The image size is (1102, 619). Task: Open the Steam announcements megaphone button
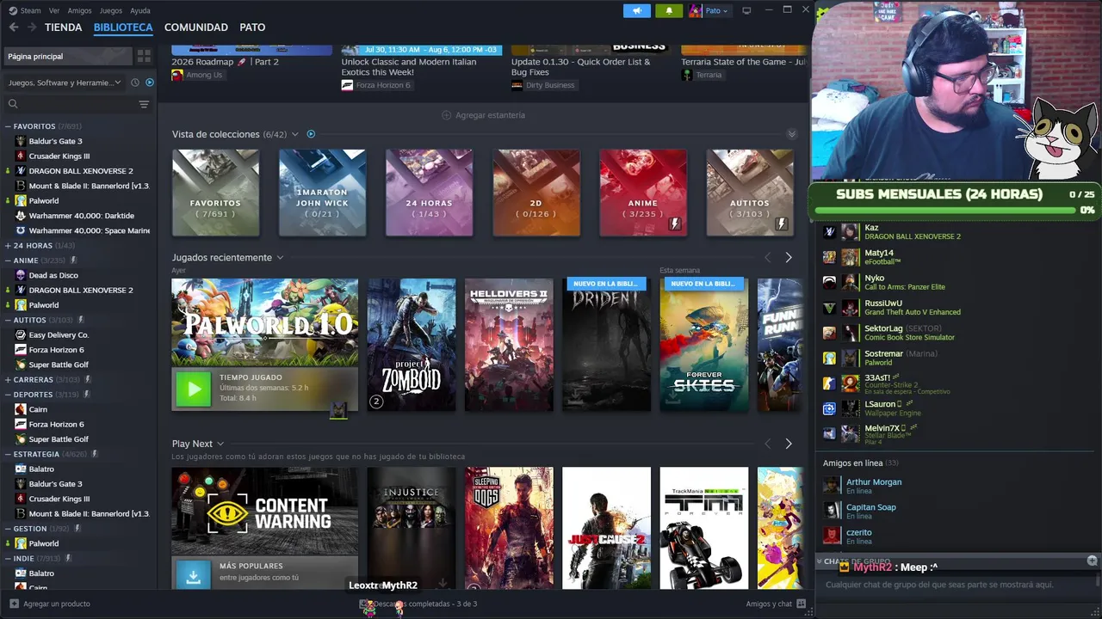(637, 10)
